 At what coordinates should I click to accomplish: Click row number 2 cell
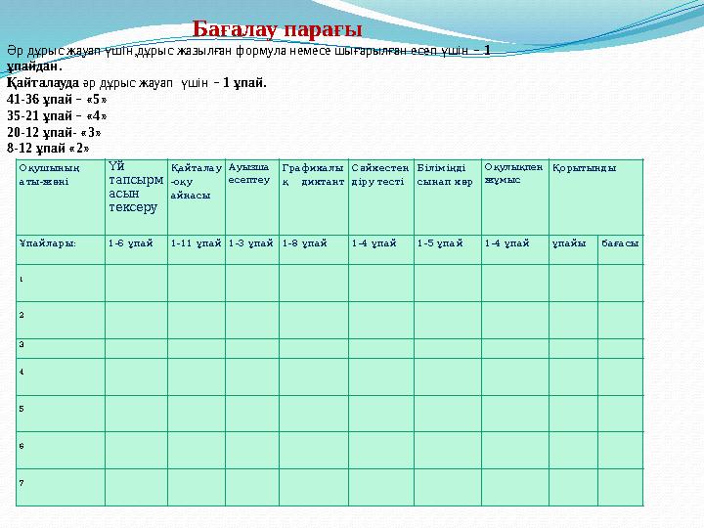pyautogui.click(x=61, y=320)
